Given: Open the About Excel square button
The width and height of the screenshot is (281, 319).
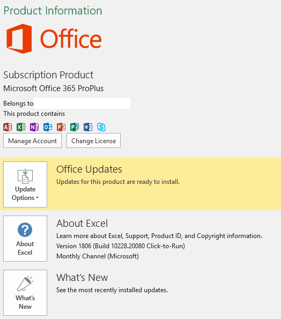Looking at the screenshot, I should (x=25, y=239).
